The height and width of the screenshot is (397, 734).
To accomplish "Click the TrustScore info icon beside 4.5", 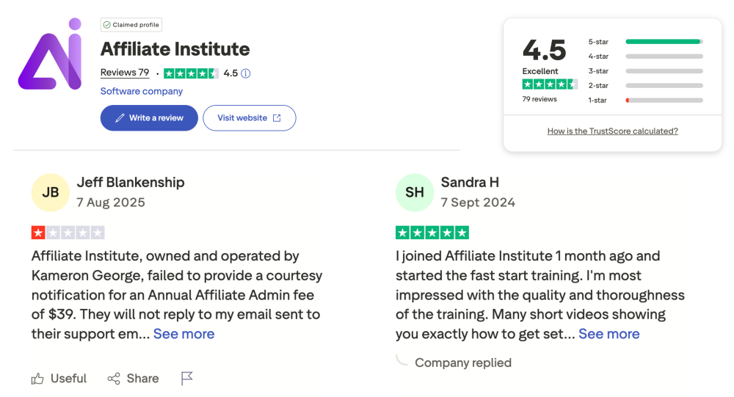I will (x=246, y=73).
